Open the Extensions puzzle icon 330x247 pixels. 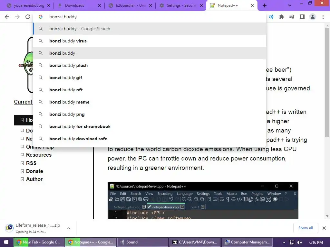(x=281, y=17)
